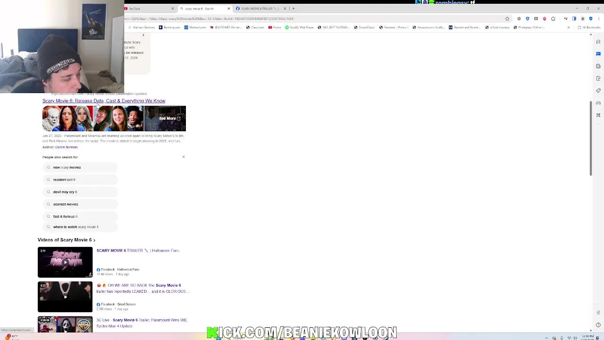
Task: Click the sidebar tools icon at bottom
Action: coord(598,115)
